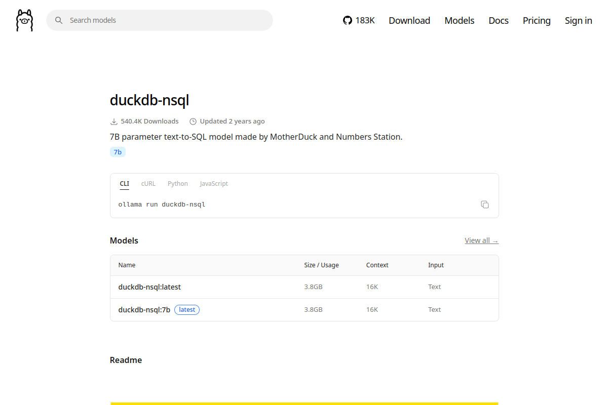Open the duckdb-nsql:latest model
Viewport: 608px width, 405px height.
[149, 287]
